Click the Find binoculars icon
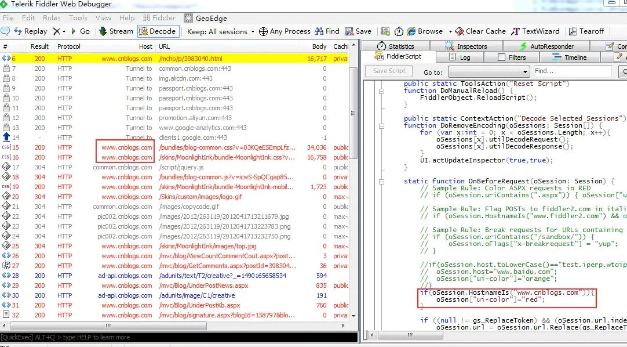This screenshot has height=347, width=627. [x=319, y=31]
